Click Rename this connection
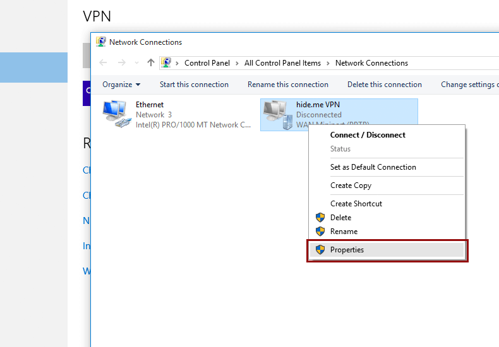 click(x=288, y=85)
